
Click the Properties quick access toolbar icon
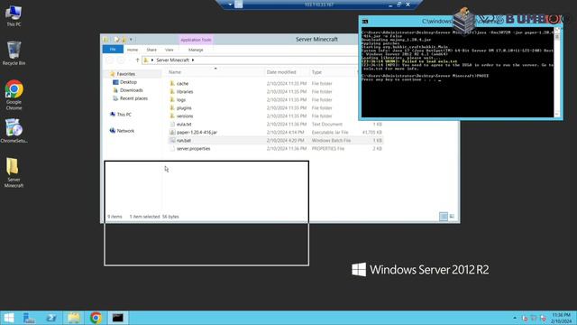[116, 40]
